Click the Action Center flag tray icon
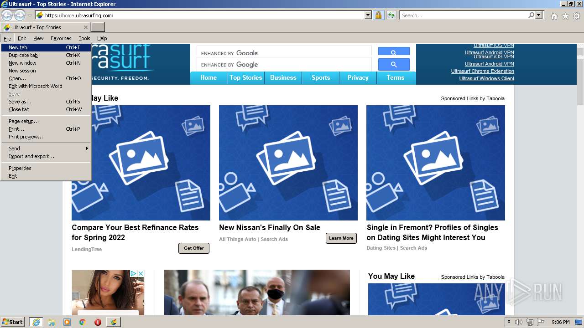Viewport: 584px width, 328px height. pos(541,322)
